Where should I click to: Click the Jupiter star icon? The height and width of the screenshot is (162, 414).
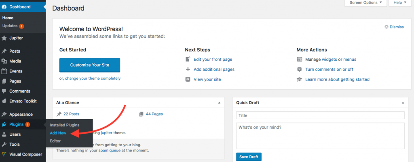(4, 38)
